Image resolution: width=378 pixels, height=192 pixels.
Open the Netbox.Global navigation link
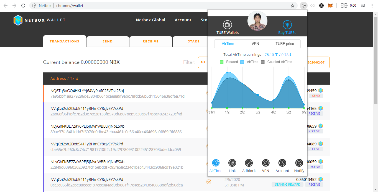click(x=150, y=20)
